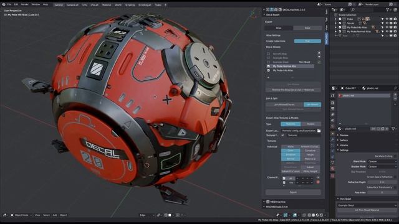Viewport: 399px width, 224px height.
Task: Select the Bake export tab
Action: coord(307,28)
